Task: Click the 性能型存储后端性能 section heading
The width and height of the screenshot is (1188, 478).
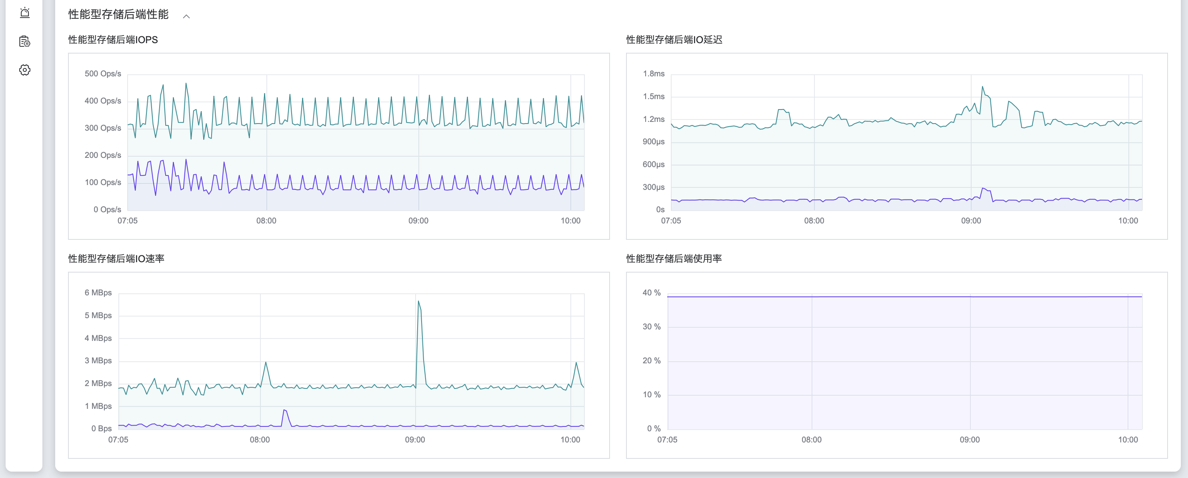Action: pos(118,14)
